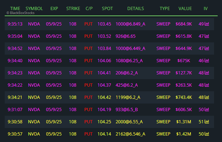Click the 103.84 spot price
Screen dimensions: 222x142
point(104,49)
